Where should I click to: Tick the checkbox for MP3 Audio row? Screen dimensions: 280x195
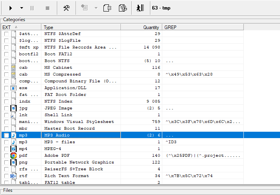(6, 135)
